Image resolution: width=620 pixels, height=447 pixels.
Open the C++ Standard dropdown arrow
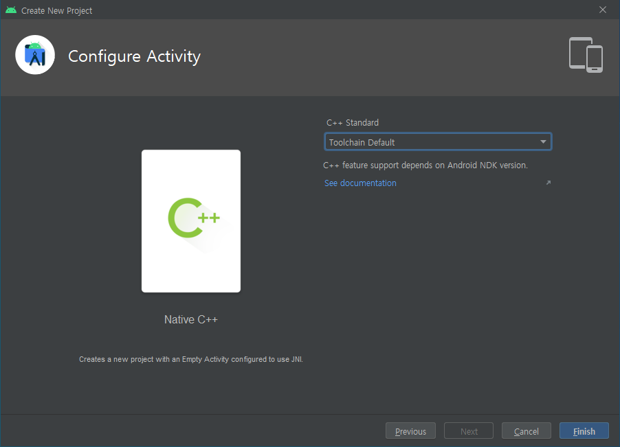click(x=543, y=141)
